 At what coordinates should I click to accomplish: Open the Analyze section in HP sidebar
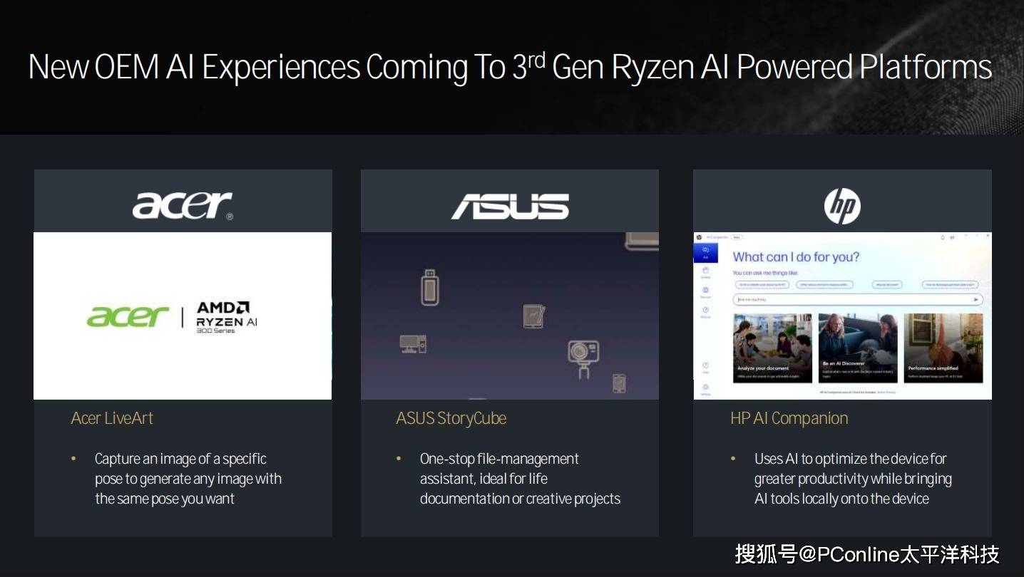tap(705, 272)
